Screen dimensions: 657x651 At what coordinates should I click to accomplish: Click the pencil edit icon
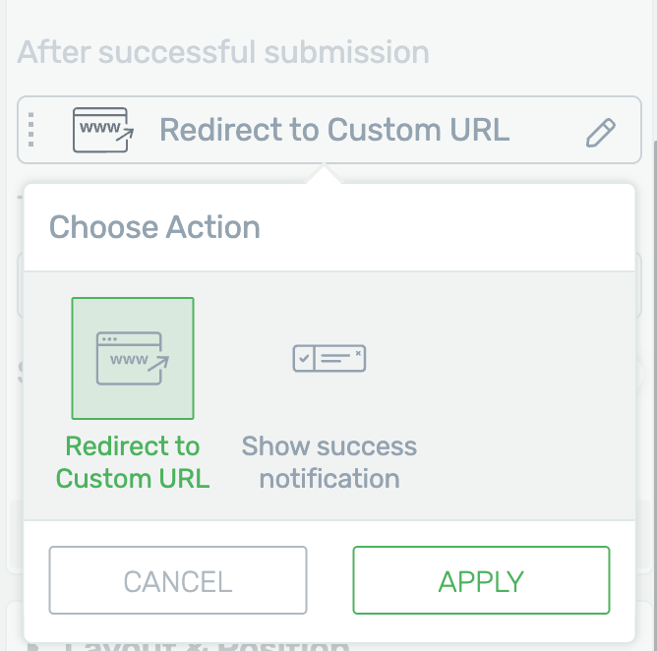[600, 133]
